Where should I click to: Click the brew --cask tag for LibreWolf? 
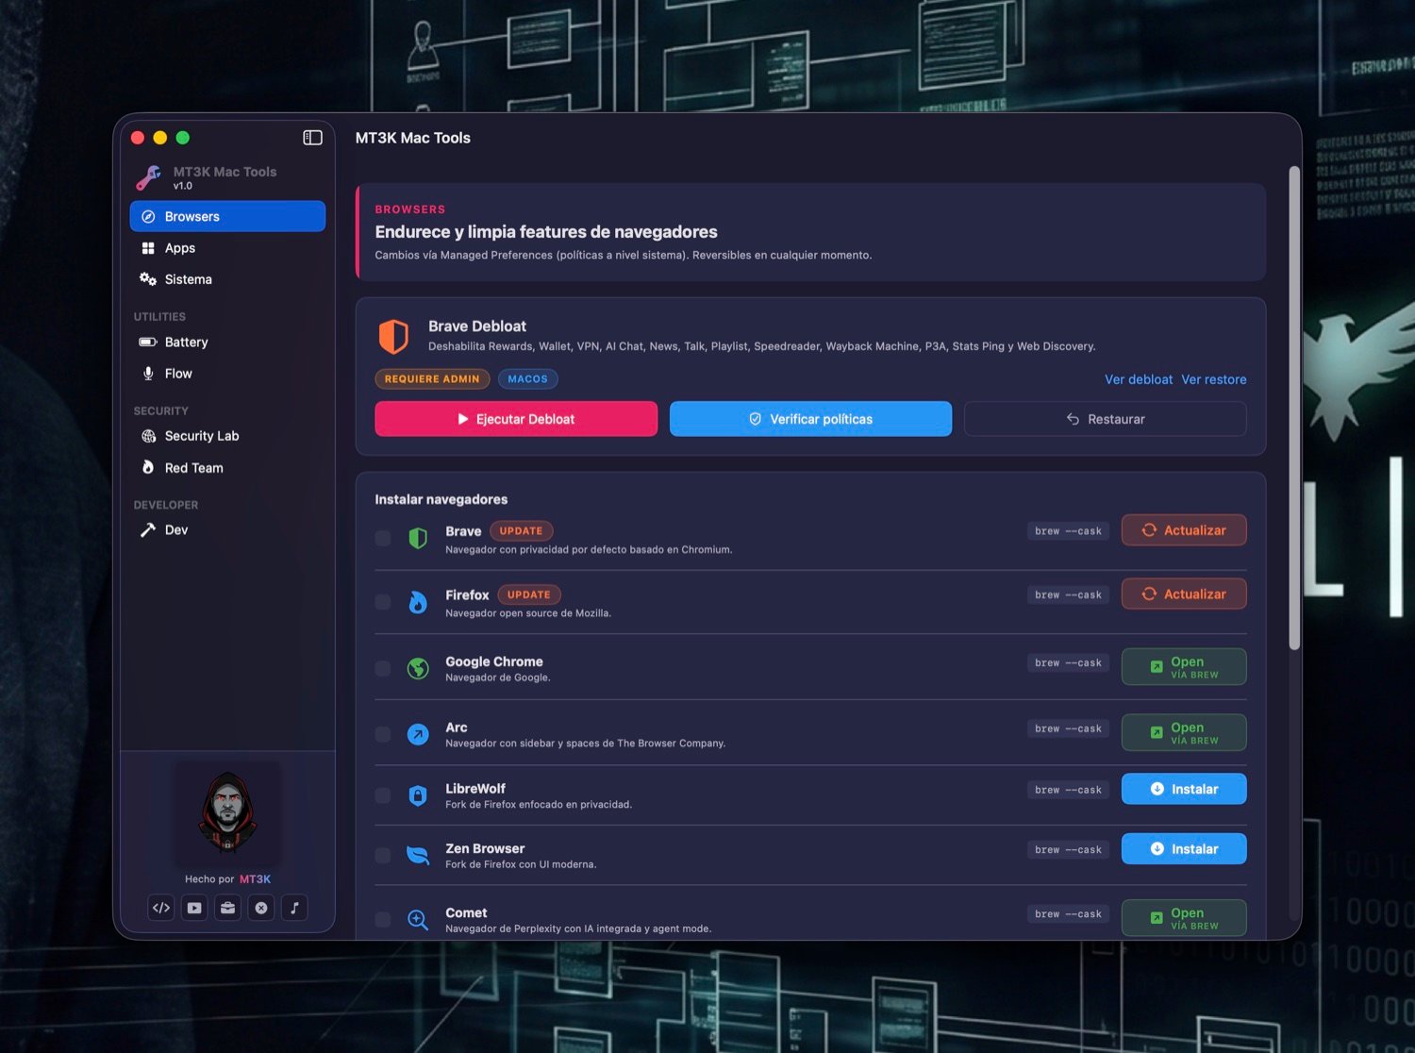(x=1068, y=790)
